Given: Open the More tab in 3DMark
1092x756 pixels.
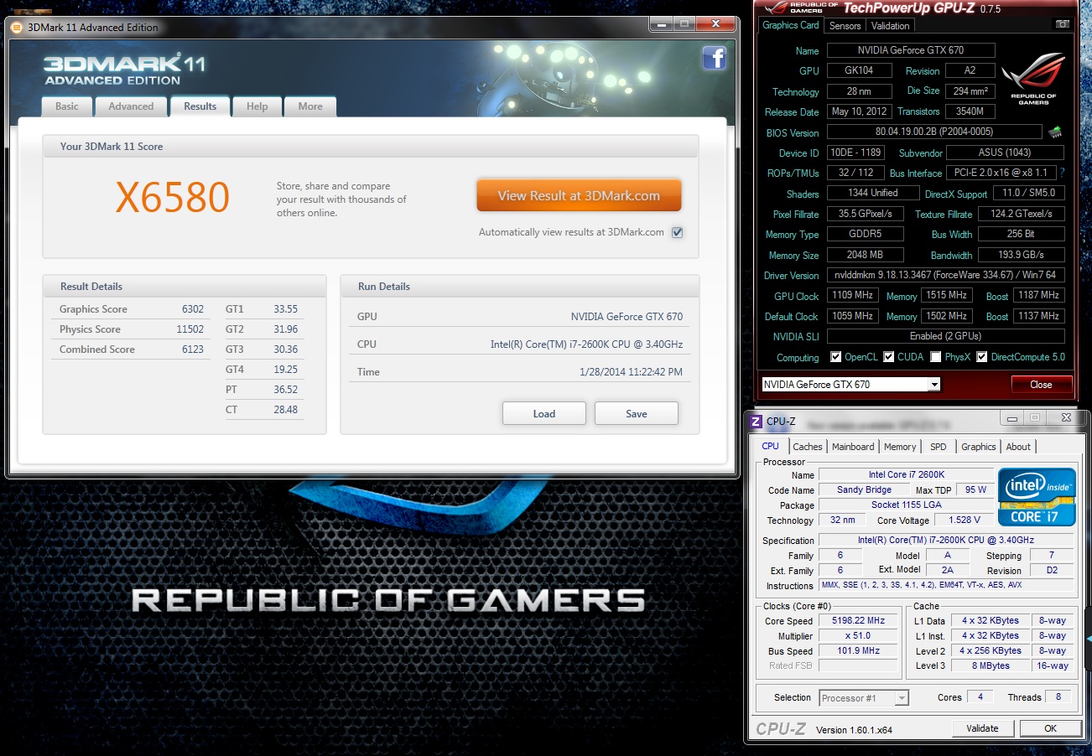Looking at the screenshot, I should (310, 106).
